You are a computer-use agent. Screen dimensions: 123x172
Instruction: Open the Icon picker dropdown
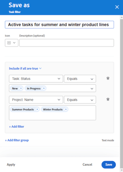[x=11, y=43]
